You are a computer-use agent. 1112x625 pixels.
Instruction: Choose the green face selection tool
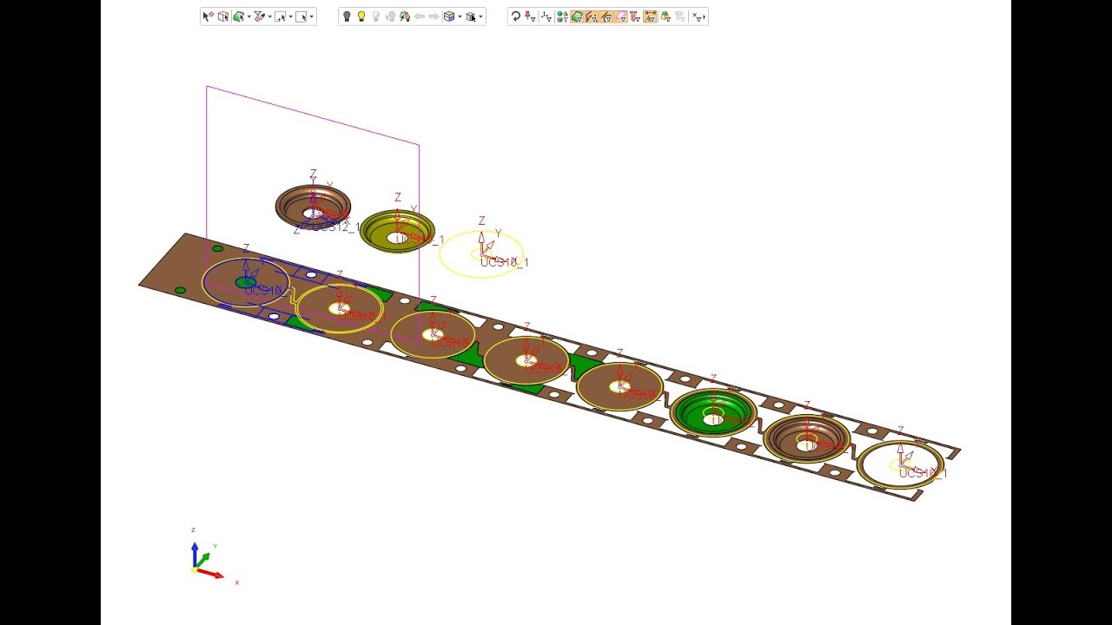(x=238, y=16)
